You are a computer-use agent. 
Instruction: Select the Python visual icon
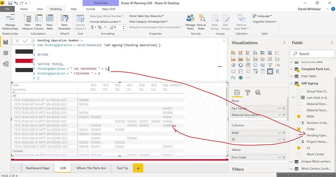233,77
